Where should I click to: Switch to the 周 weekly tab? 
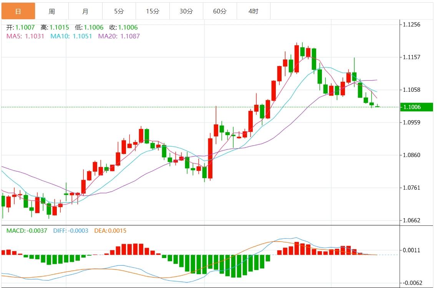pyautogui.click(x=51, y=11)
